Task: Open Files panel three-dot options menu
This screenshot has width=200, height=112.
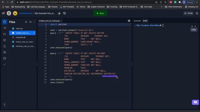Action: tap(34, 22)
